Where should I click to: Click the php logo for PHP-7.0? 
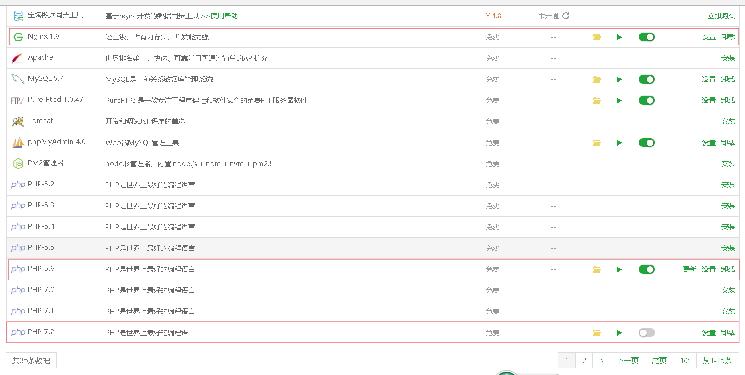[18, 291]
